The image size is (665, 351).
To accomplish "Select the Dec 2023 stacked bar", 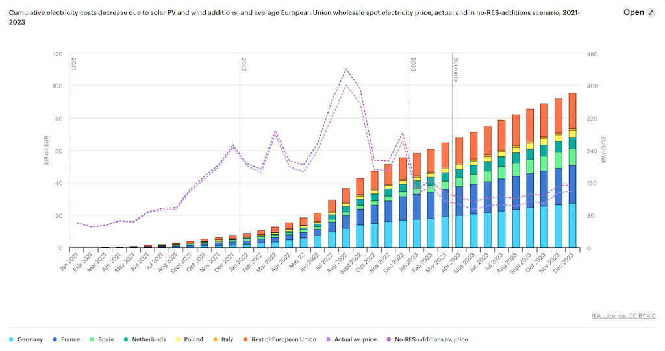I will [x=572, y=171].
